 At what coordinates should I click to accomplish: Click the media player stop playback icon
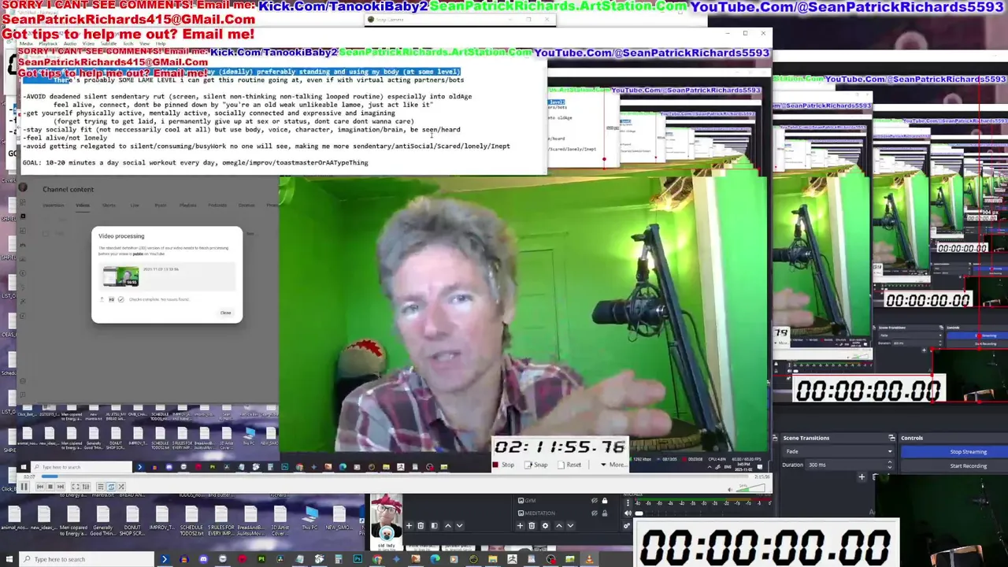50,487
